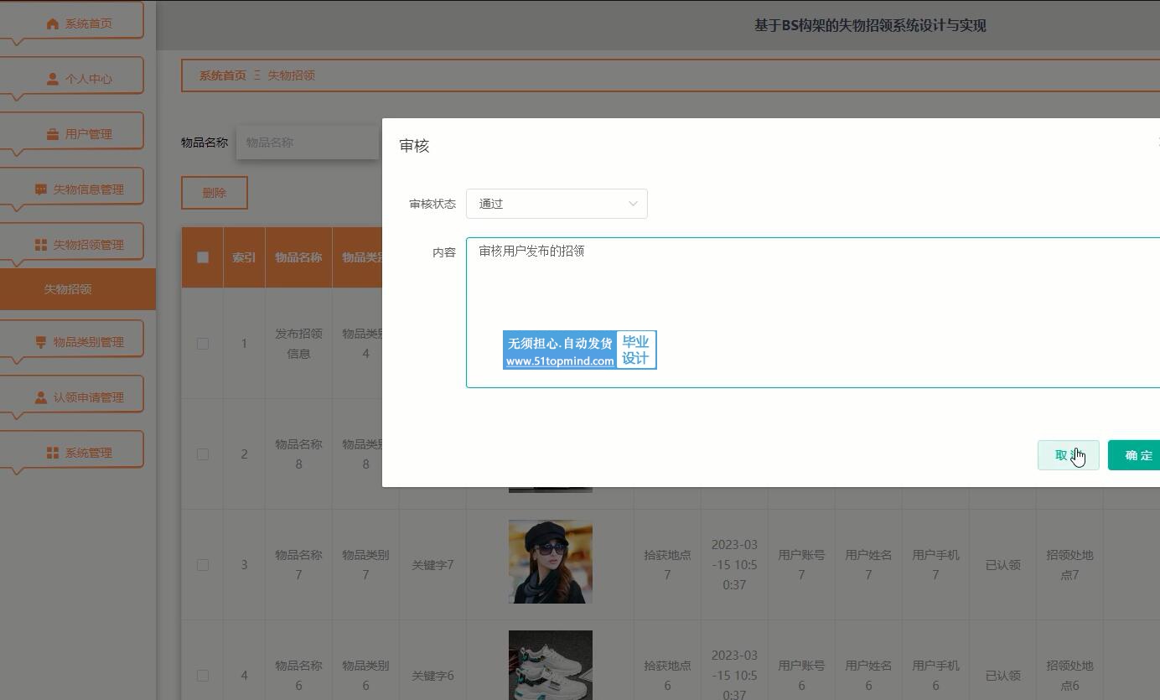Check the checkbox for row 4

[203, 676]
